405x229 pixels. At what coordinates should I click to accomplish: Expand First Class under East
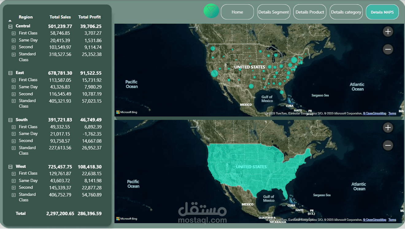(x=13, y=80)
